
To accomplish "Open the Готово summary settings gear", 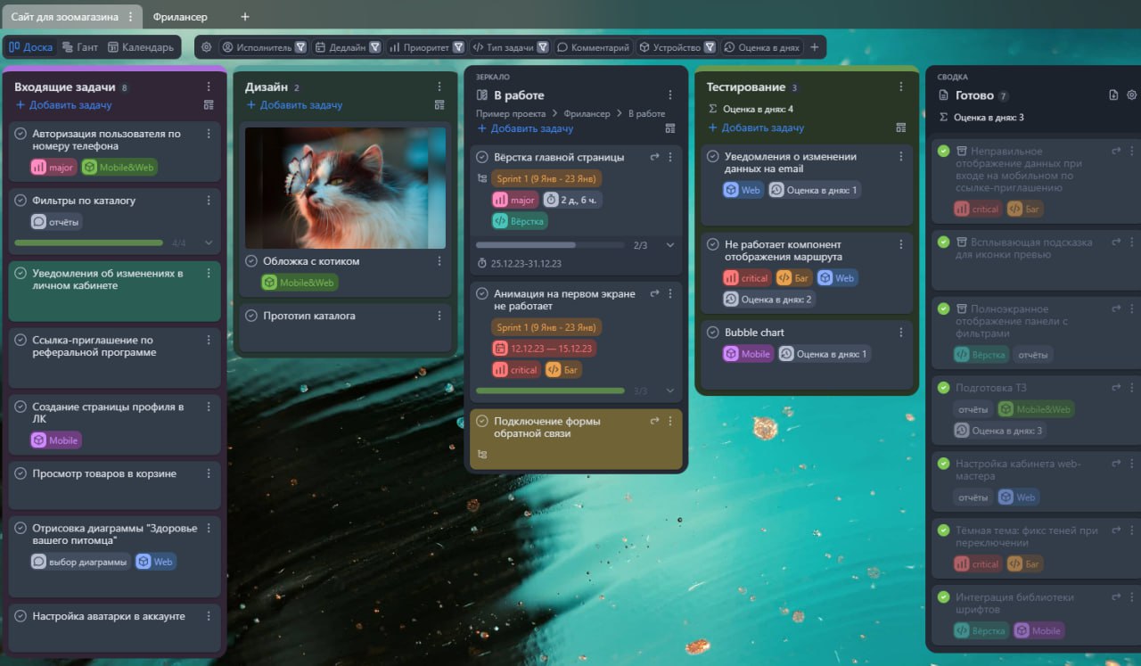I will pos(1132,95).
